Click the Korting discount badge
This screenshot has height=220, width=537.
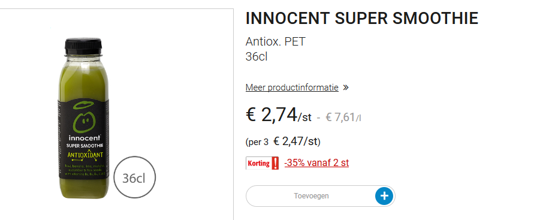[263, 163]
